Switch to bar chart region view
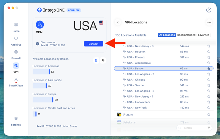The width and height of the screenshot is (220, 139). click(x=96, y=60)
